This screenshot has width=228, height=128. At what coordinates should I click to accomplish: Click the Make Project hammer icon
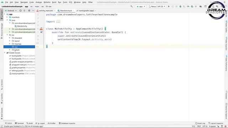(131, 6)
